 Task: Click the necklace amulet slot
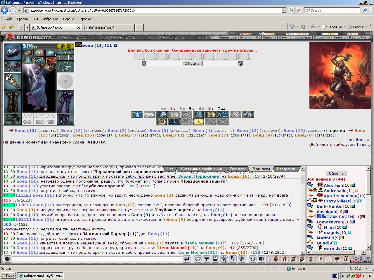coord(65,52)
